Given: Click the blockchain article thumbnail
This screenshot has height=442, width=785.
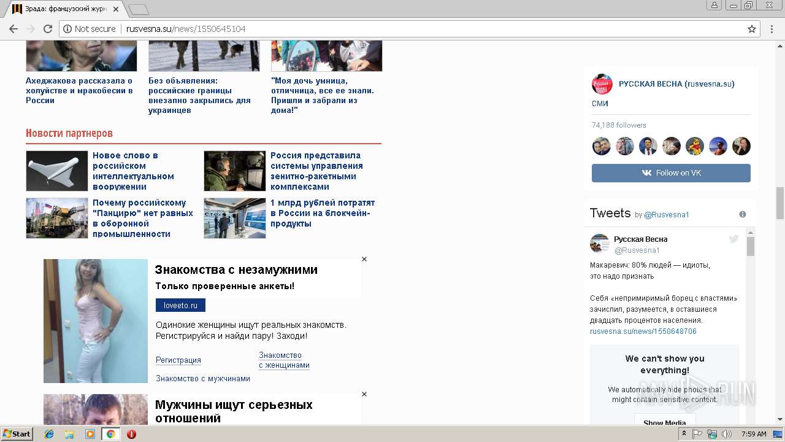Looking at the screenshot, I should [x=235, y=218].
